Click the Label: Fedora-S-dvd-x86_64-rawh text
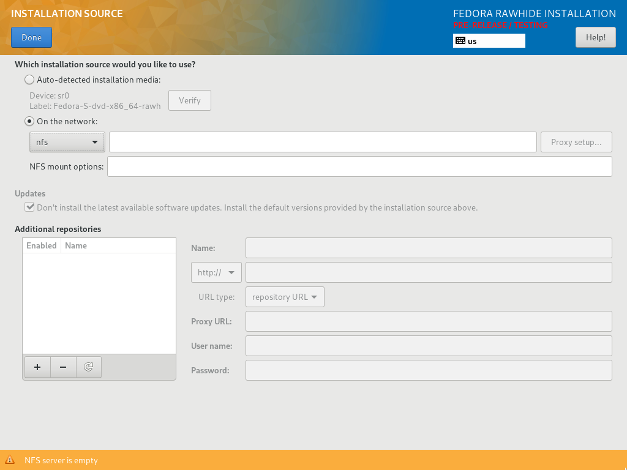Screen dimensions: 627x470 point(95,106)
